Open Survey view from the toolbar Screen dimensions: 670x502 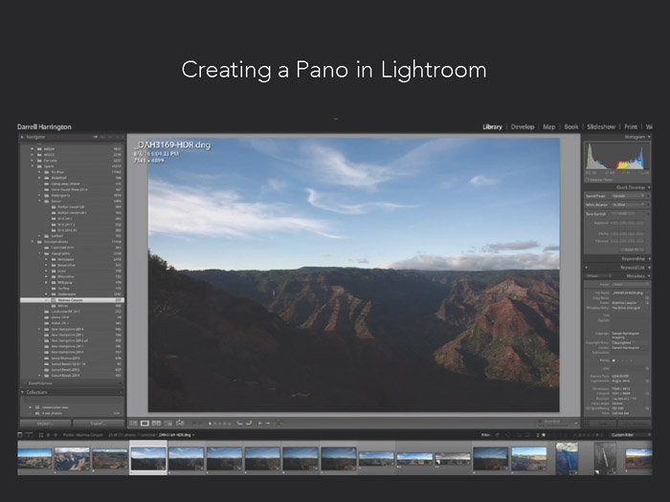click(167, 423)
